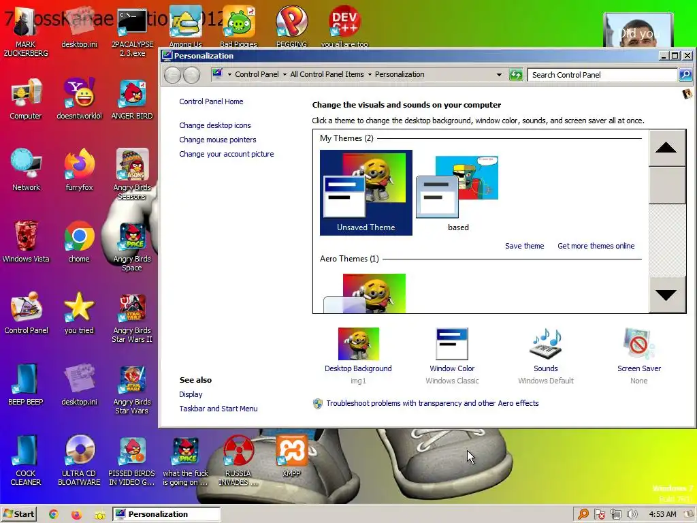
Task: Select the Control Panel desktop icon
Action: [26, 313]
